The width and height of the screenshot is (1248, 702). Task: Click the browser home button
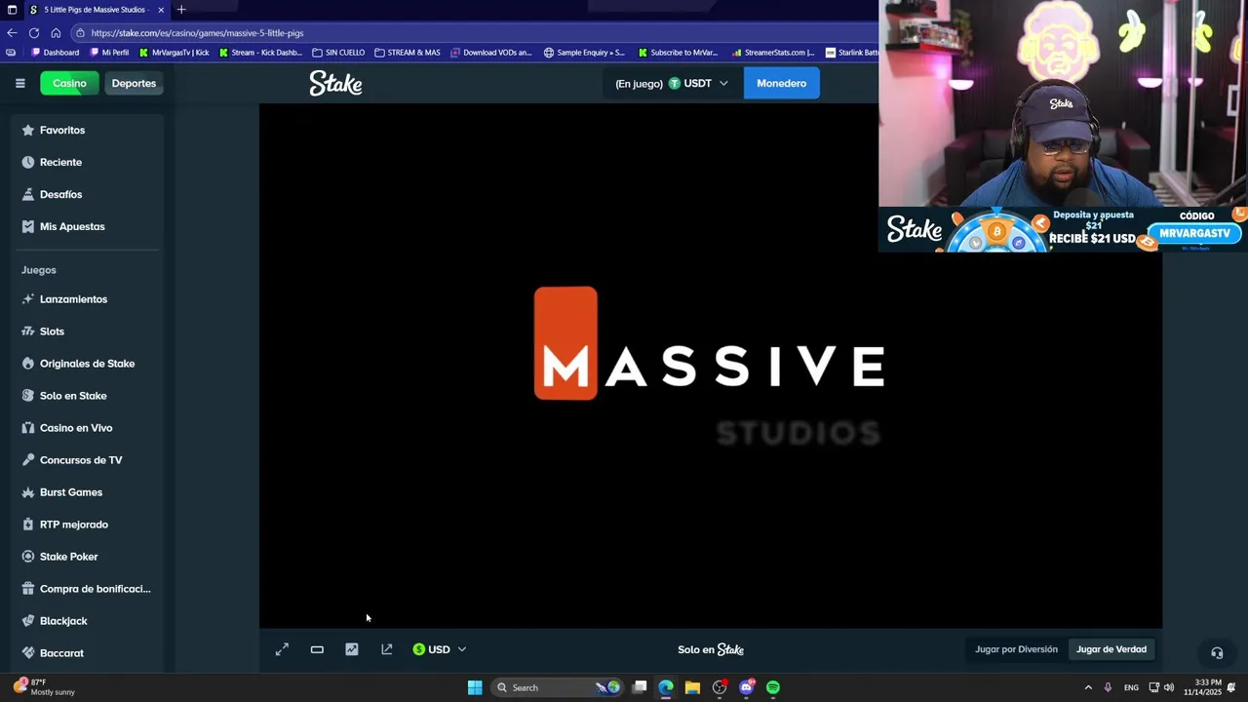click(56, 32)
